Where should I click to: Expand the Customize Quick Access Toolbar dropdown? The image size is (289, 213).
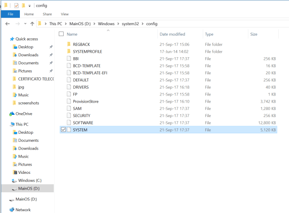(30, 5)
